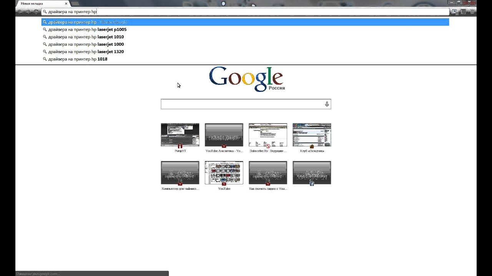Open the Как скачать видео с You... thumbnail
Viewport: 492px width, 276px height.
tap(268, 172)
